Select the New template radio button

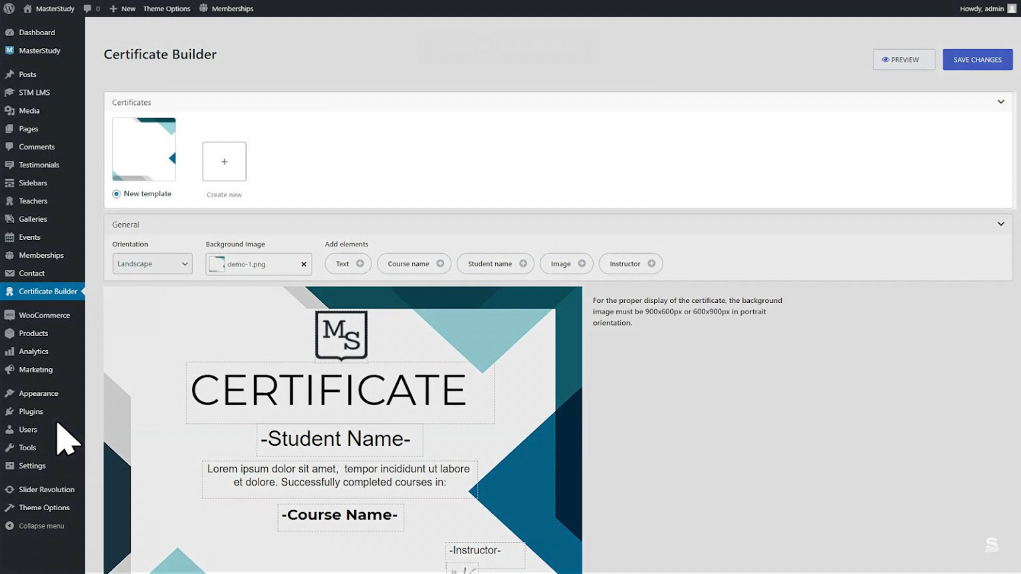coord(117,193)
